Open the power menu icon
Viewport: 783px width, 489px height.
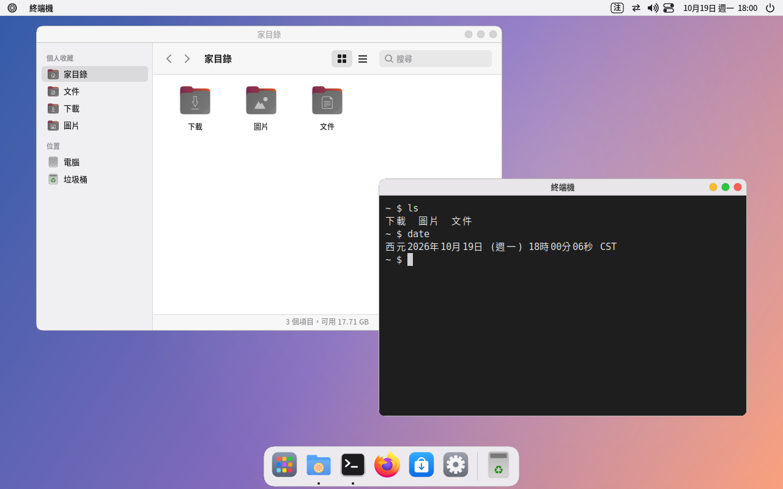pos(770,8)
